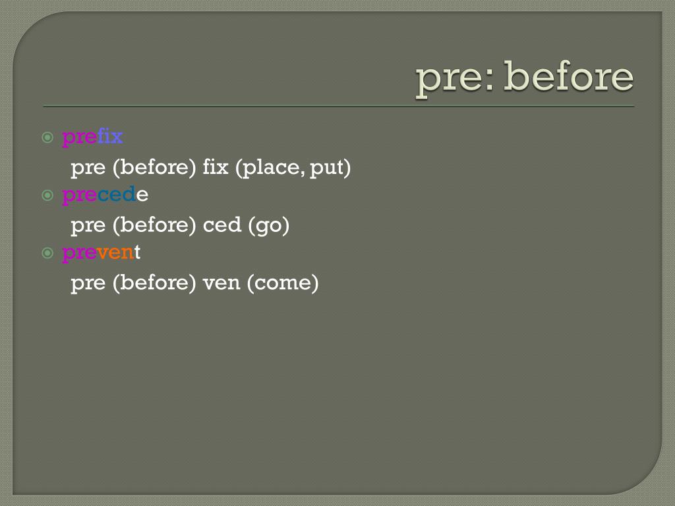Click the bullet icon beside prevent
The image size is (675, 506).
pyautogui.click(x=47, y=253)
